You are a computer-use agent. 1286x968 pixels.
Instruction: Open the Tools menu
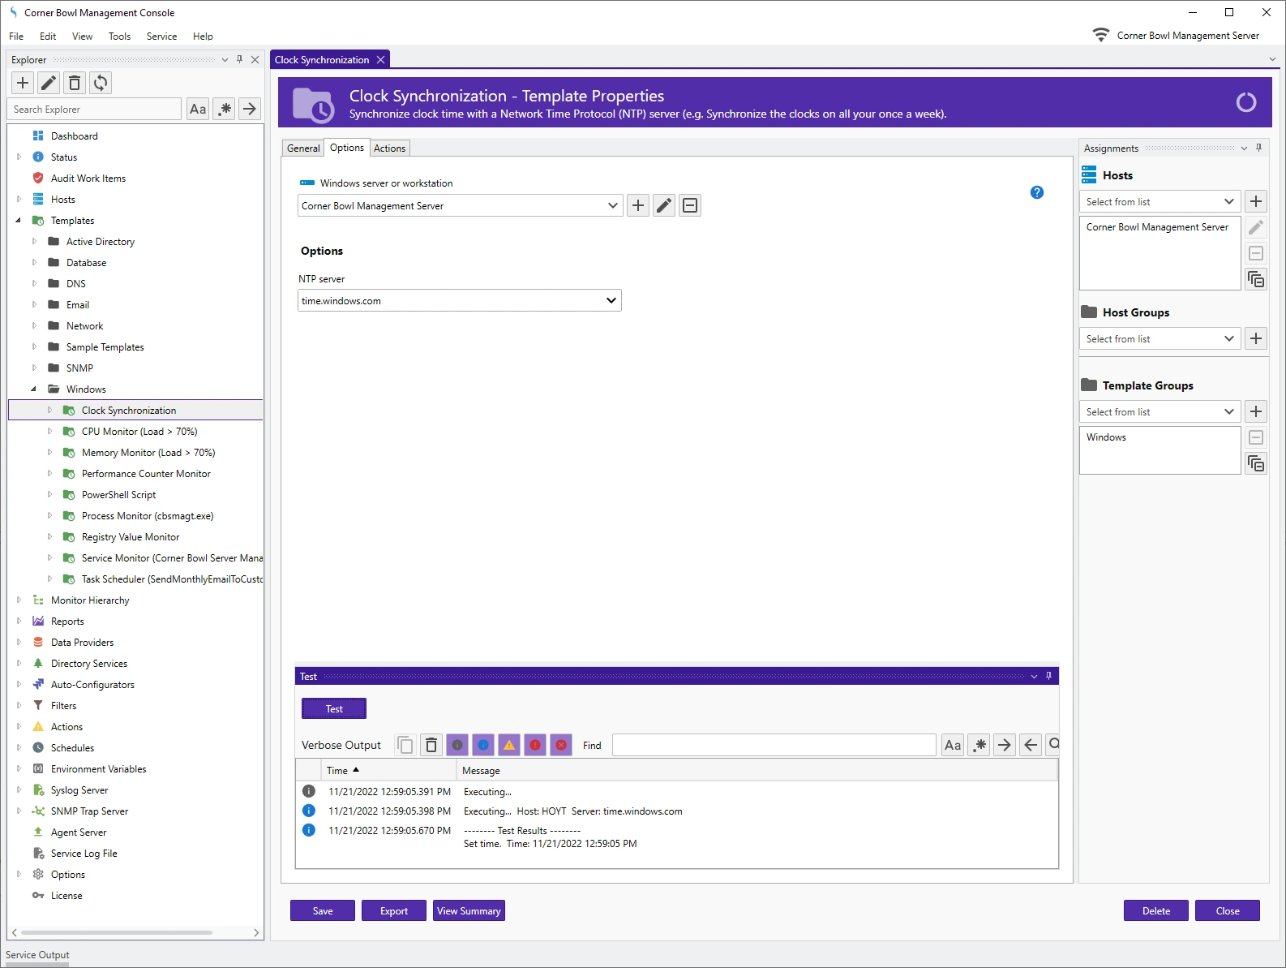coord(119,37)
